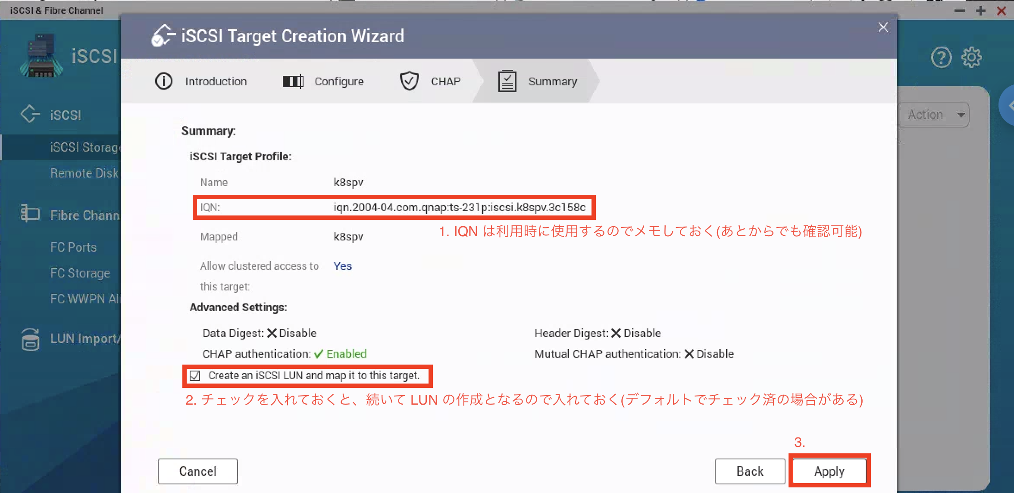Click 'Header Digest: Disable' status
1014x493 pixels.
598,333
